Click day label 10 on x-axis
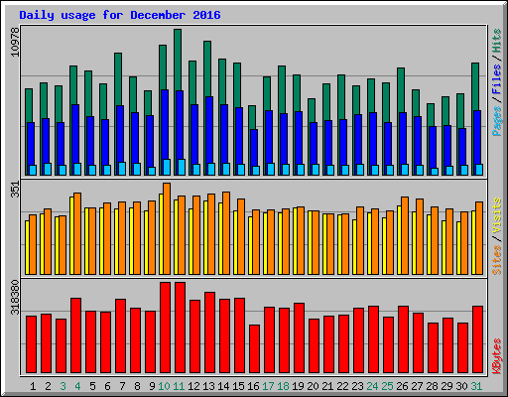 (164, 386)
